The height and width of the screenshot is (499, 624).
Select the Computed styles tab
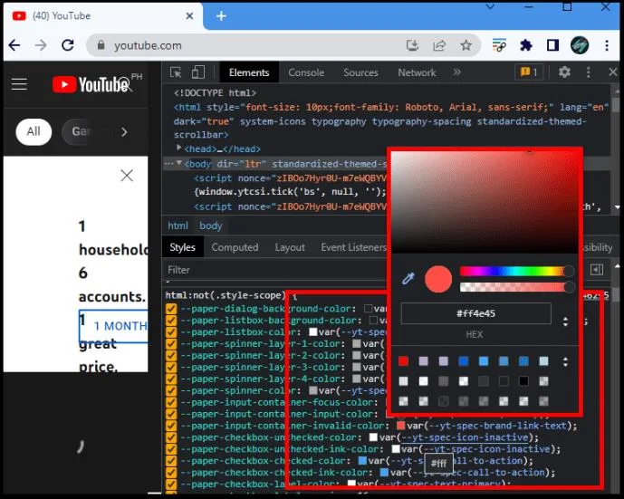[x=235, y=247]
